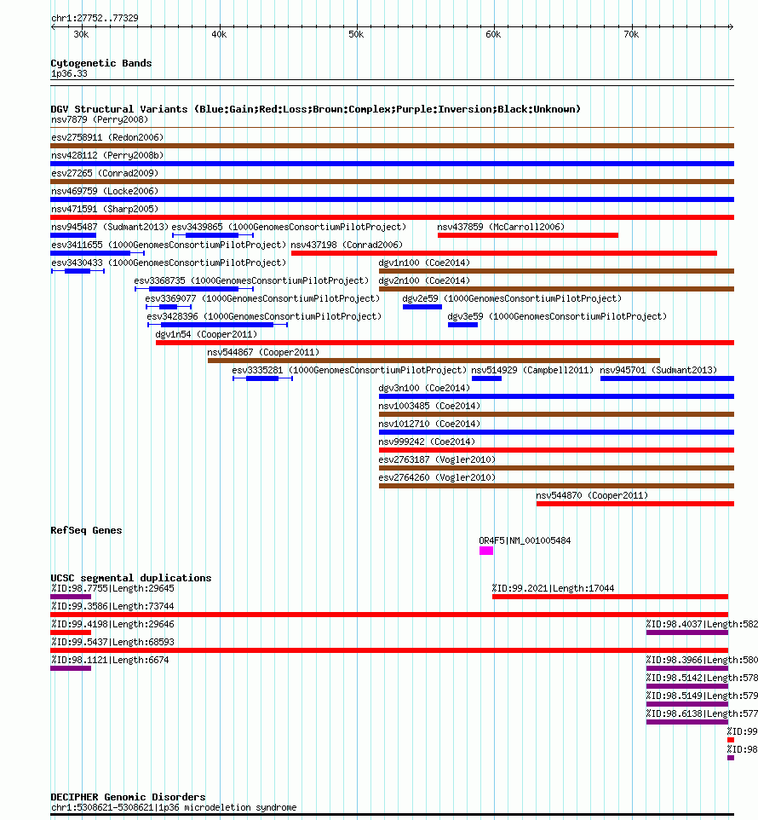Select the 1p36.33 band label
Screen dimensions: 758x820
pos(70,74)
